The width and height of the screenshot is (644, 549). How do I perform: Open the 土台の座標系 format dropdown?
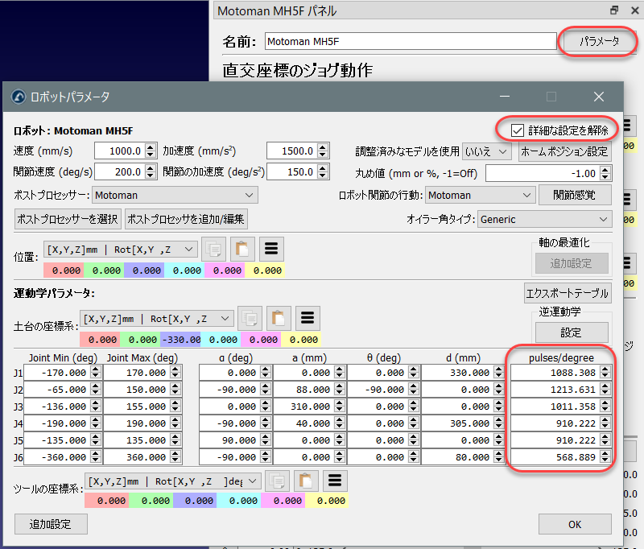coord(156,319)
